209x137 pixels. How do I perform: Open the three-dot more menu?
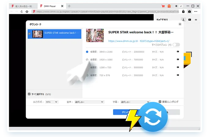196,12
